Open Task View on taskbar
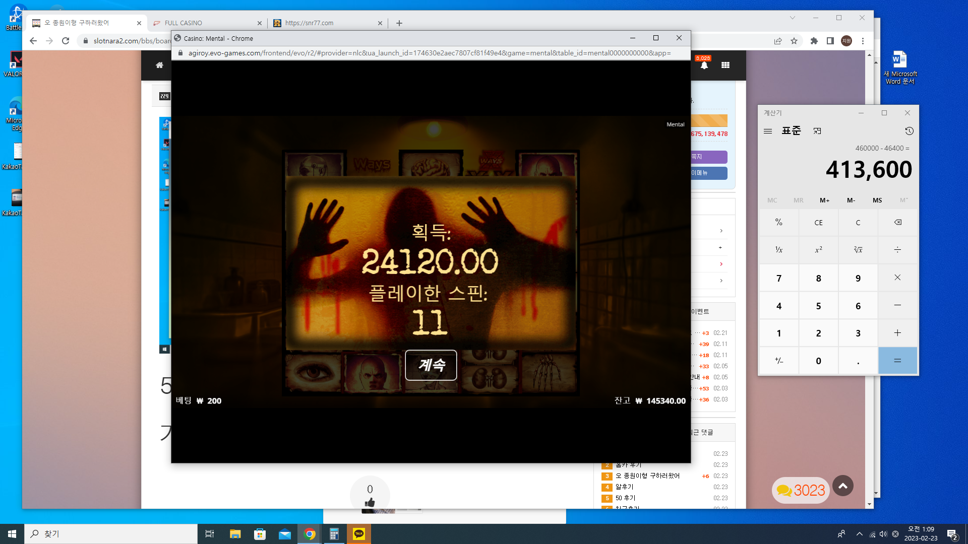 pyautogui.click(x=210, y=534)
